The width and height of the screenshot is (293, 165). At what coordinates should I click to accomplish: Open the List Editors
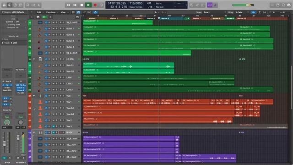tap(272, 5)
